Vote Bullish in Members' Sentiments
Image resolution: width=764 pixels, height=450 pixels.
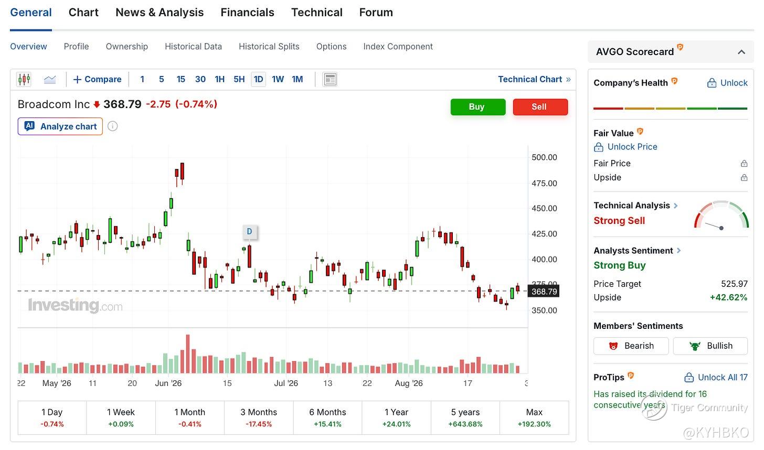point(710,346)
